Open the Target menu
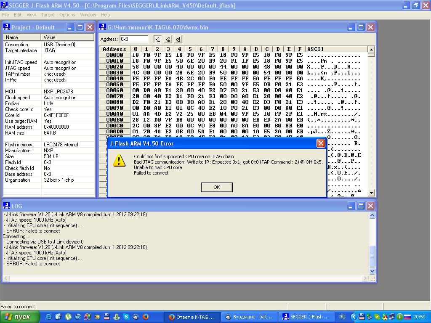Viewport: 431px width, 323px height. [48, 15]
